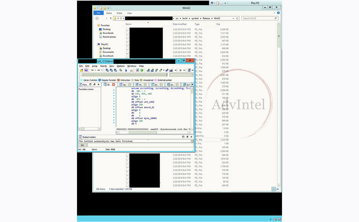Viewport: 359px width, 222px height.
Task: Click the Open file icon in IDA toolbar
Action: pyautogui.click(x=82, y=70)
